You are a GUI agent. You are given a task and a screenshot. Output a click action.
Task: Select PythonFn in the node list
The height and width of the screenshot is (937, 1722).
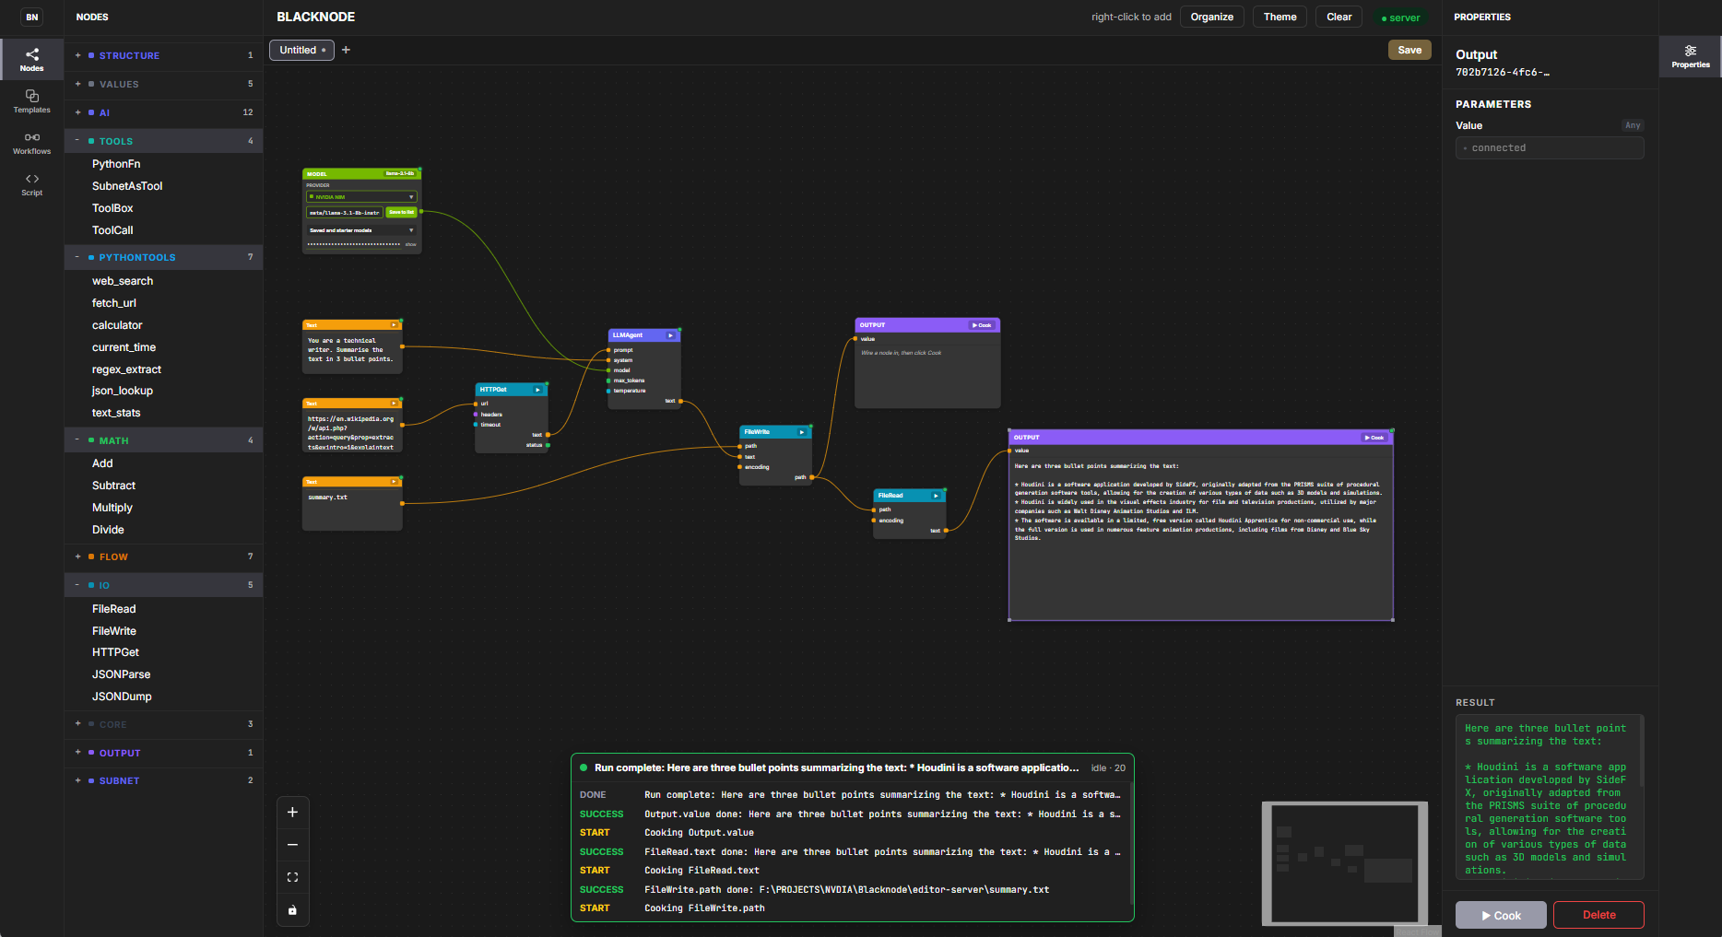tap(116, 164)
